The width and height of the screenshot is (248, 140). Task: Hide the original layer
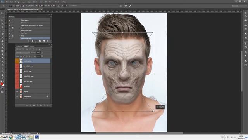click(x=17, y=91)
